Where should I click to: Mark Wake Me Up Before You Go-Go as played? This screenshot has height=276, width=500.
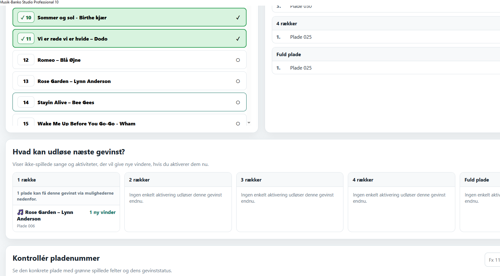point(129,120)
